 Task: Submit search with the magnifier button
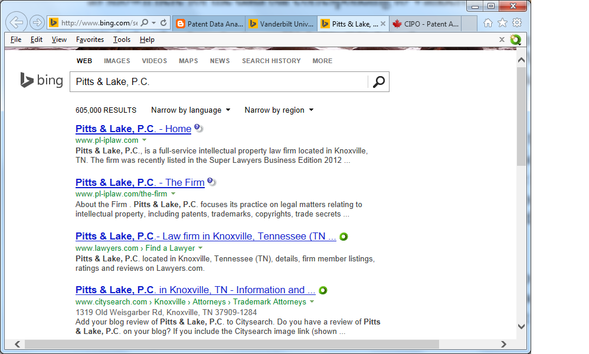point(379,81)
